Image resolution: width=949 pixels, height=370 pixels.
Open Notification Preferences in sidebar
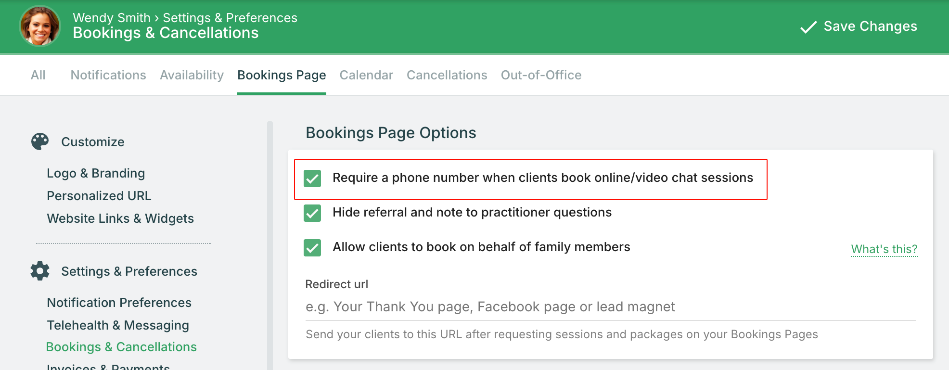click(119, 303)
